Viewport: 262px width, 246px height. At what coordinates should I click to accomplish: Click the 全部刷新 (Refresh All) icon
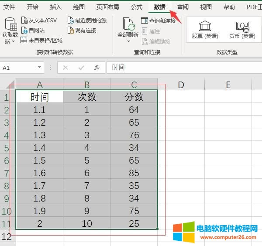pos(128,24)
